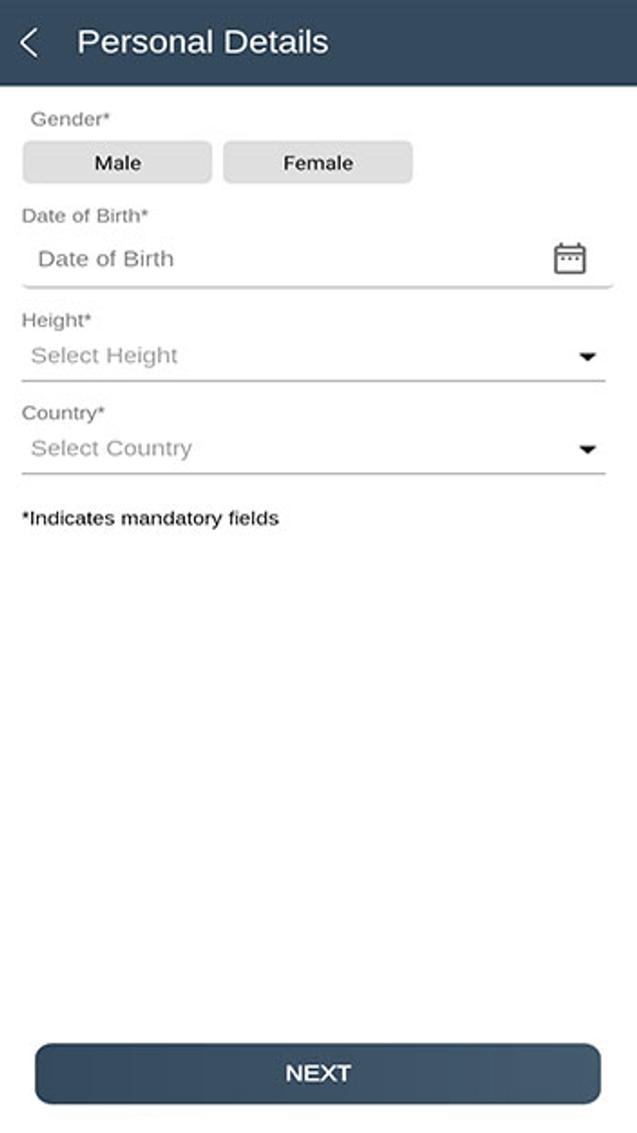Choose the Female gender option
This screenshot has height=1133, width=637.
pyautogui.click(x=318, y=162)
